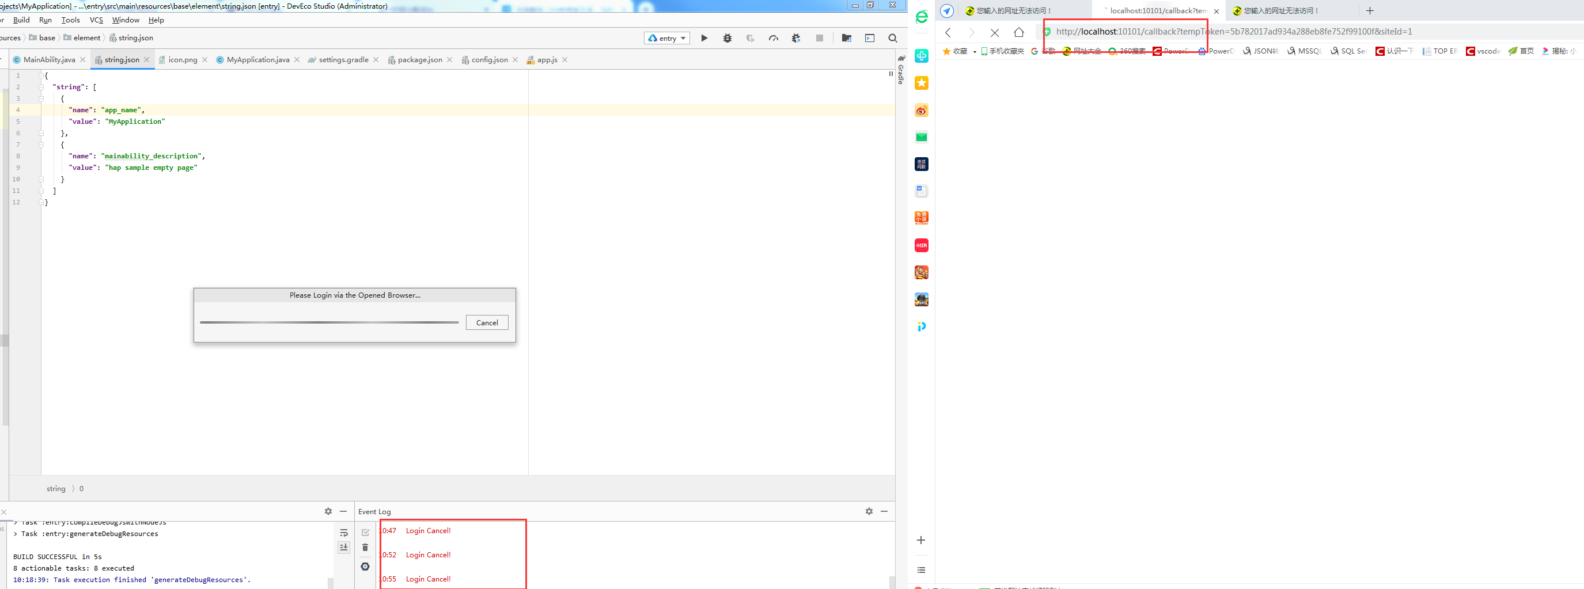
Task: Hide the build output panel
Action: tap(343, 511)
